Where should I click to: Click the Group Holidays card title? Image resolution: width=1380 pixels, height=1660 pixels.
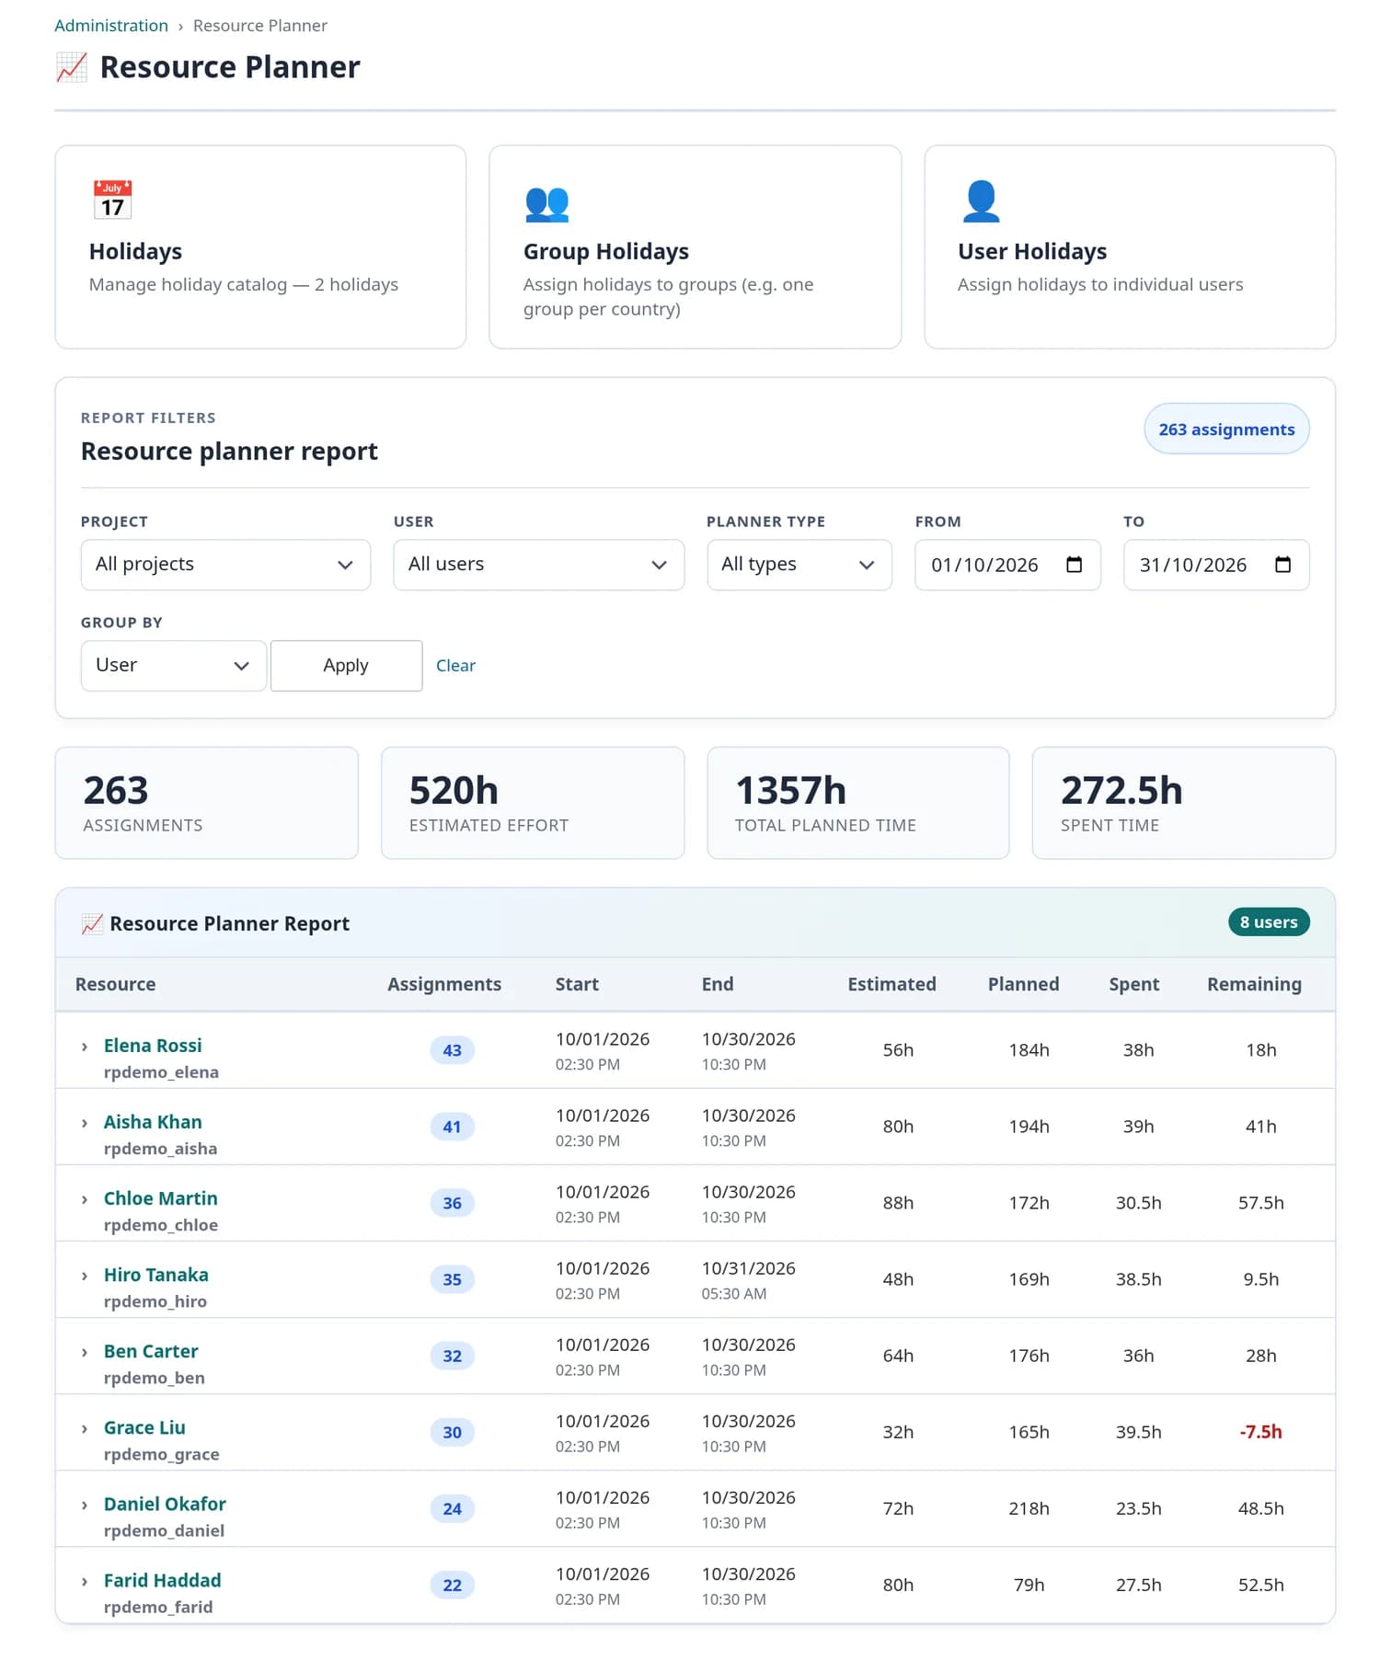606,252
